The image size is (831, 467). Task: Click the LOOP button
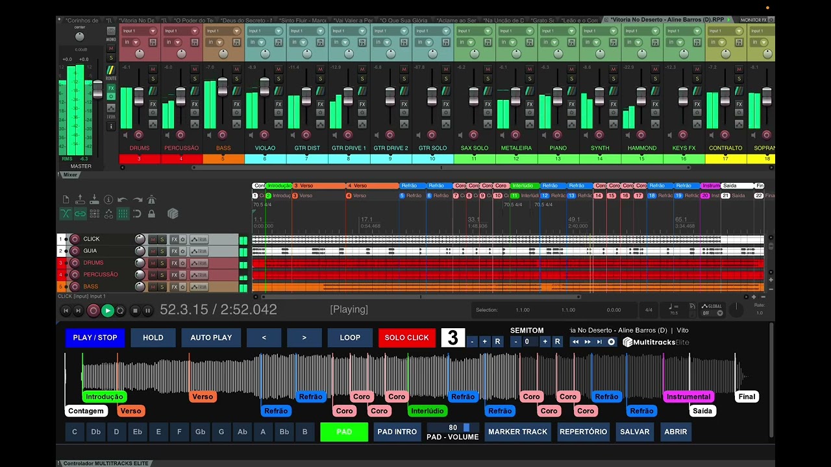point(350,338)
